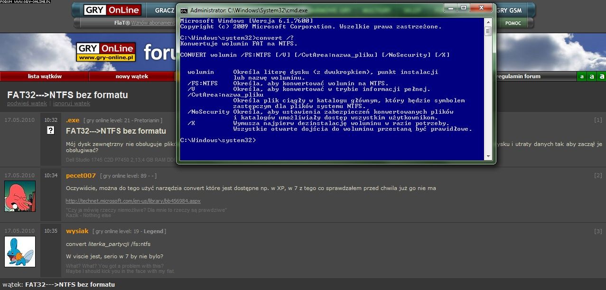Click the question mark icon beside .exe's post

click(51, 131)
